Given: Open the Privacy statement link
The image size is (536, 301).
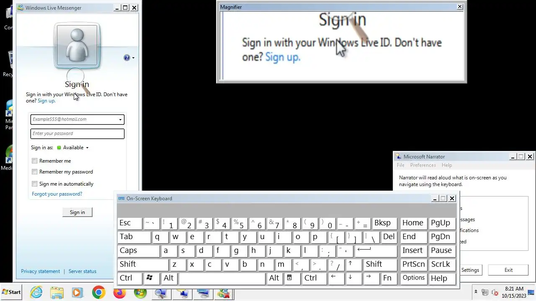Looking at the screenshot, I should [40, 271].
